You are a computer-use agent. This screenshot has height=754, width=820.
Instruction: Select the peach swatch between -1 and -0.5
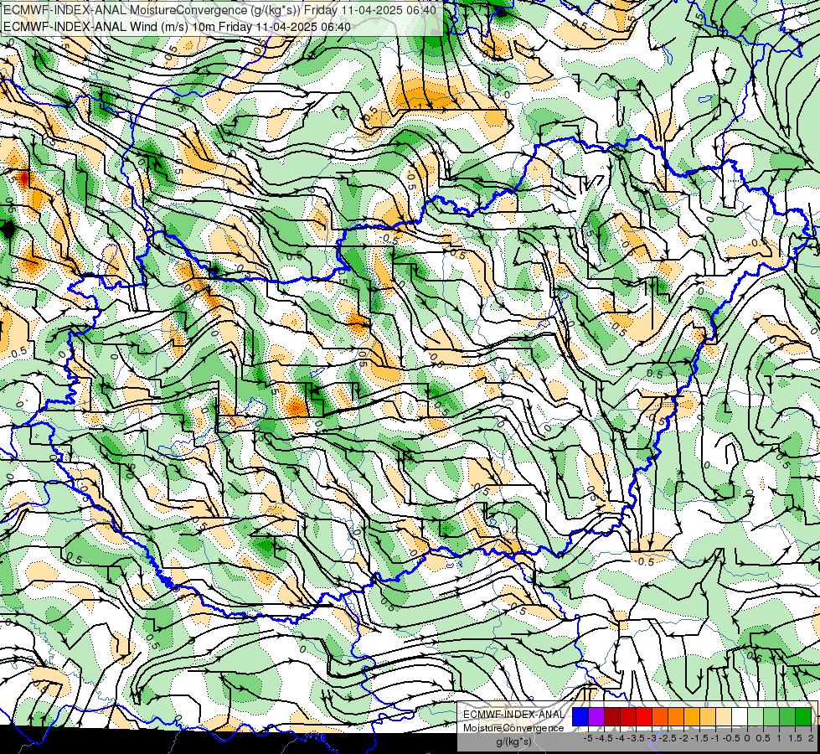pos(723,716)
